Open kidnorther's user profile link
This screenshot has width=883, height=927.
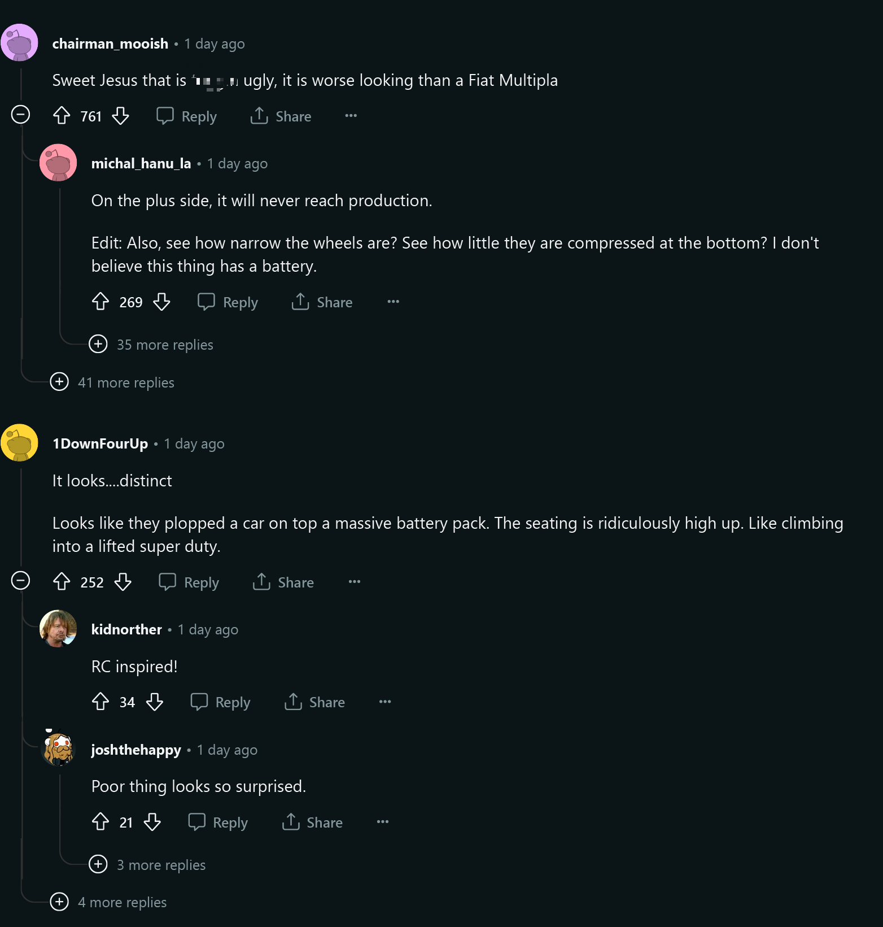pyautogui.click(x=126, y=629)
